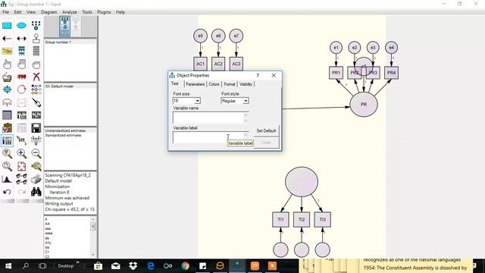Image resolution: width=485 pixels, height=273 pixels.
Task: Select the preserve symmetries tool
Action: pos(36,140)
